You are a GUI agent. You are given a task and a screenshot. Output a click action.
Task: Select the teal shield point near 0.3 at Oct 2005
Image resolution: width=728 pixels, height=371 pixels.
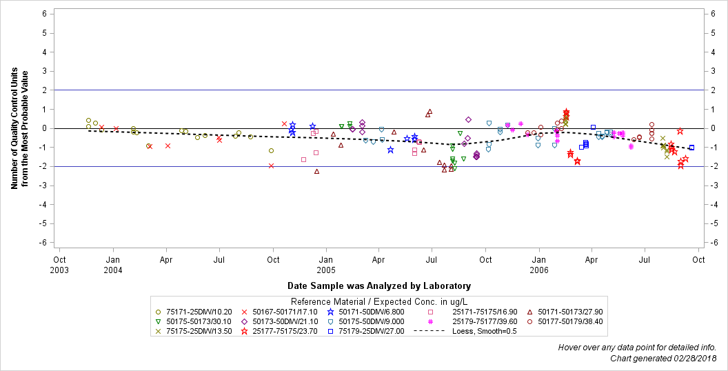coord(489,123)
